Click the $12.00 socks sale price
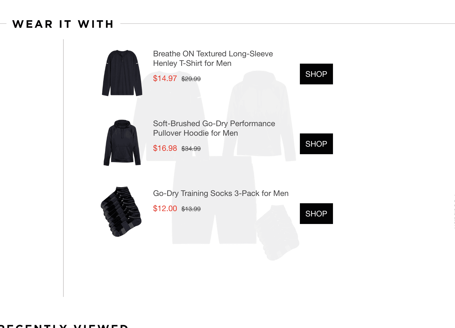Viewport: 455px width, 328px height. coord(165,209)
